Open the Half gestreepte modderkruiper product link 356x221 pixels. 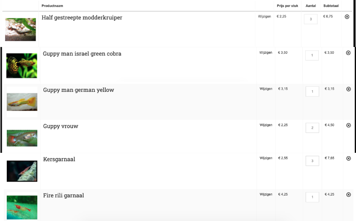(82, 18)
